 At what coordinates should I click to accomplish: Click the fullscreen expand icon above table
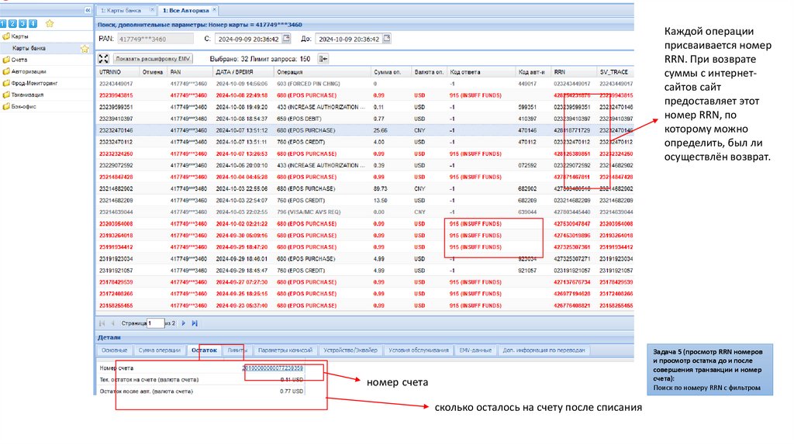(x=104, y=58)
